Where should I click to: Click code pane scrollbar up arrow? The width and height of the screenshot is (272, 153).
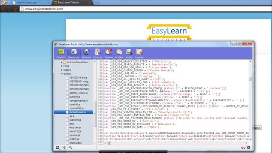pos(250,61)
